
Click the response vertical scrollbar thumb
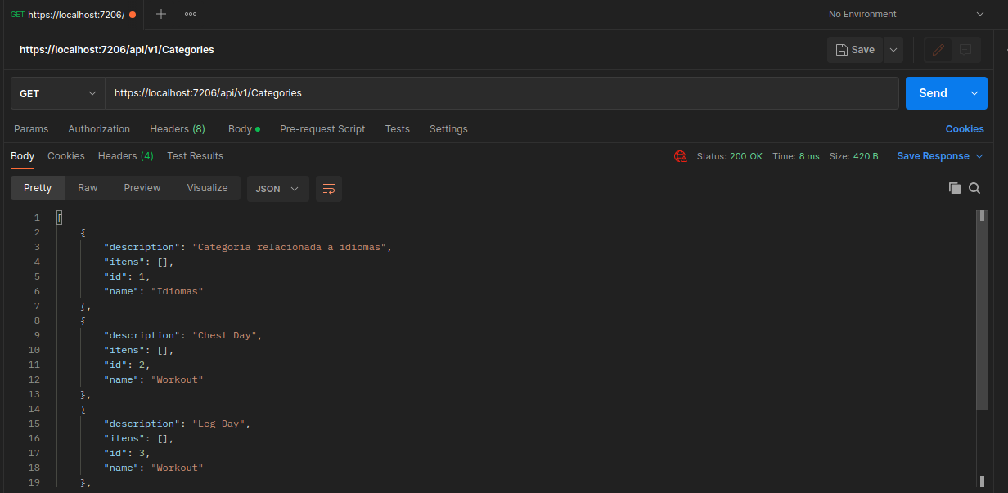click(982, 311)
